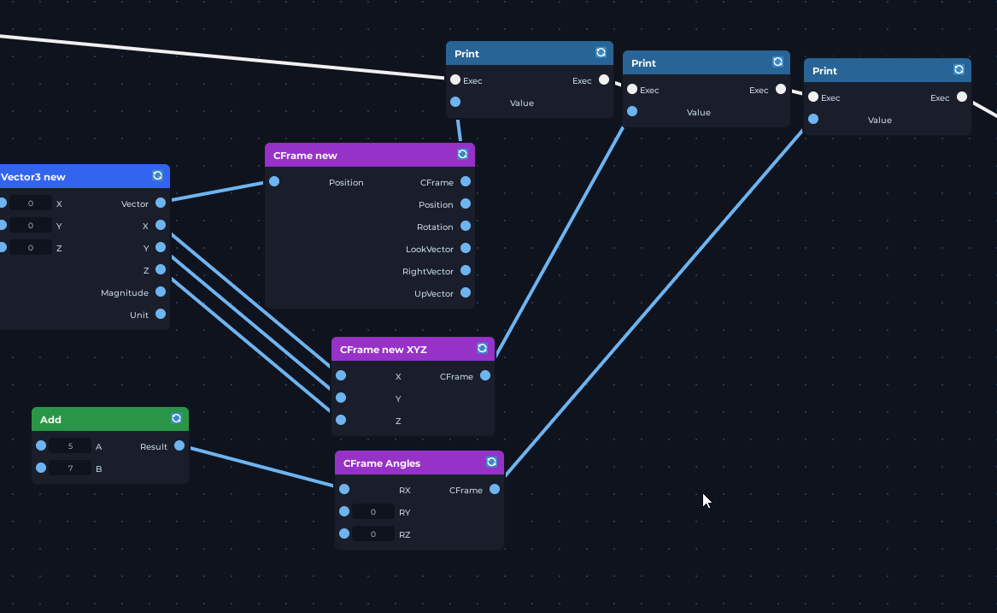Select the rightmost Print node title
Screen dimensions: 997x613
point(824,71)
